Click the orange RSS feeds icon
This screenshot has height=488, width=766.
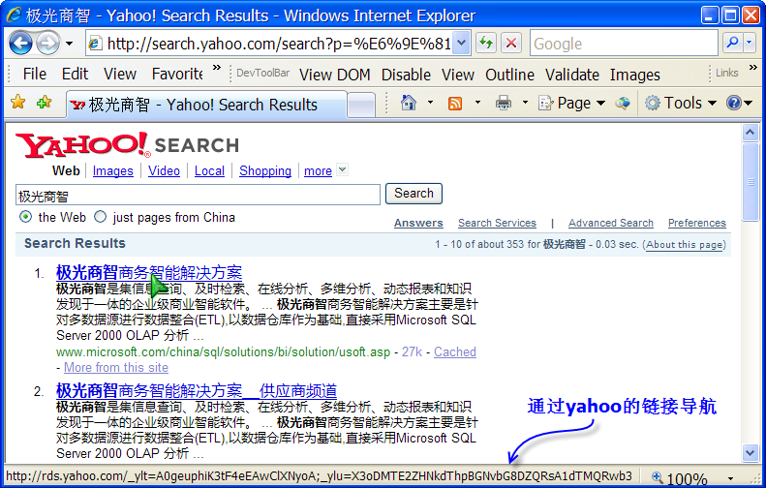pyautogui.click(x=455, y=103)
